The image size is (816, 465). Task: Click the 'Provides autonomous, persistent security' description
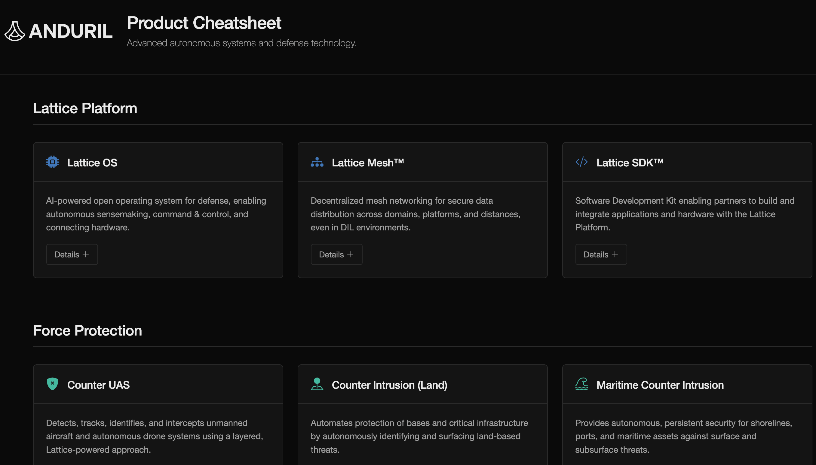(684, 436)
